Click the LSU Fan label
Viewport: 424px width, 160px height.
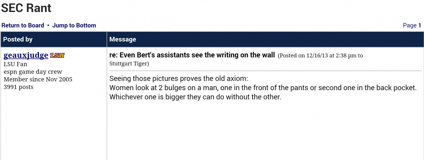[x=15, y=64]
